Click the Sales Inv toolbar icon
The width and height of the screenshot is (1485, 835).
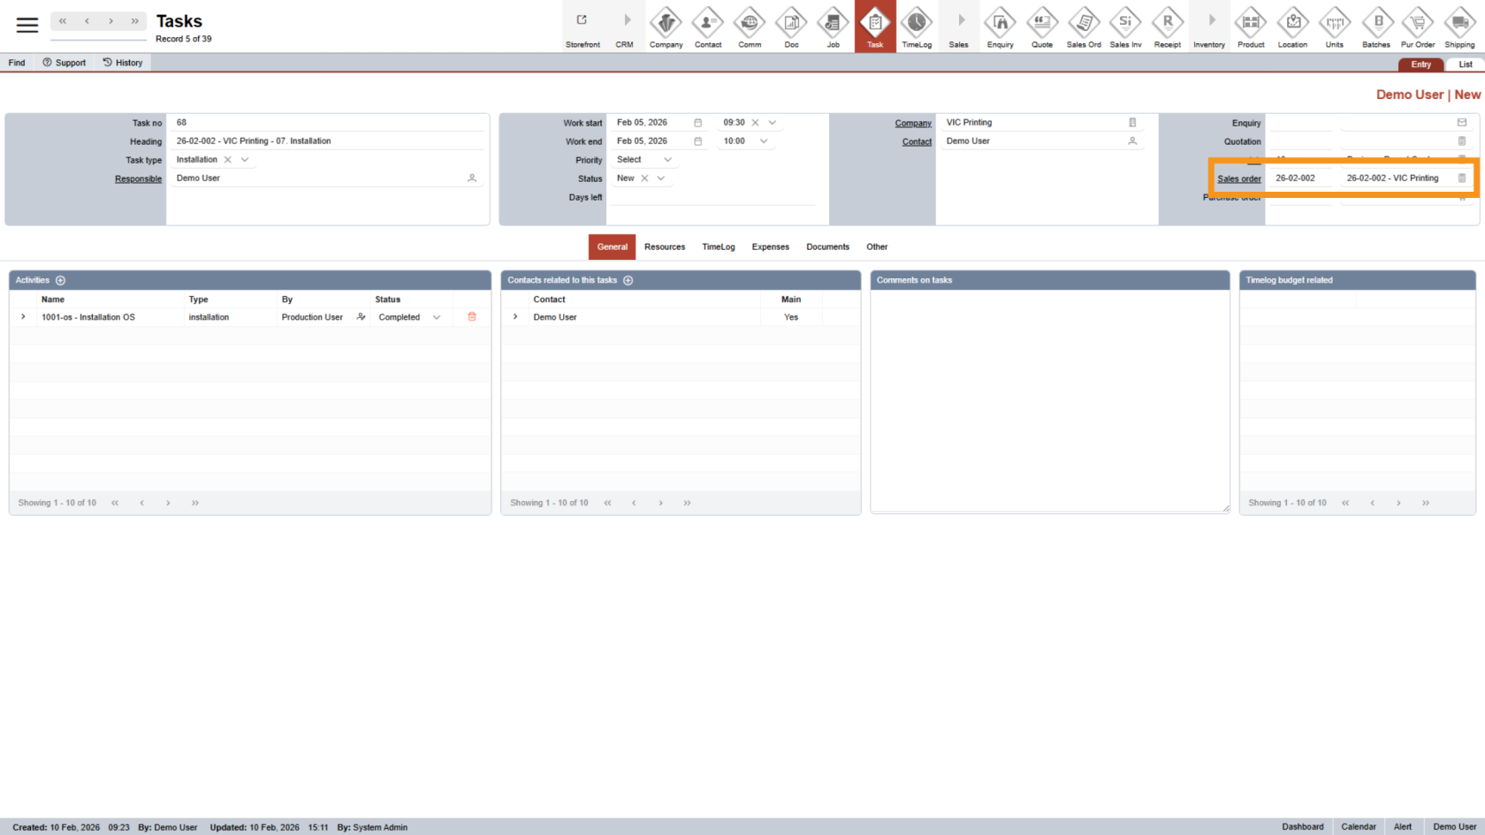tap(1125, 26)
